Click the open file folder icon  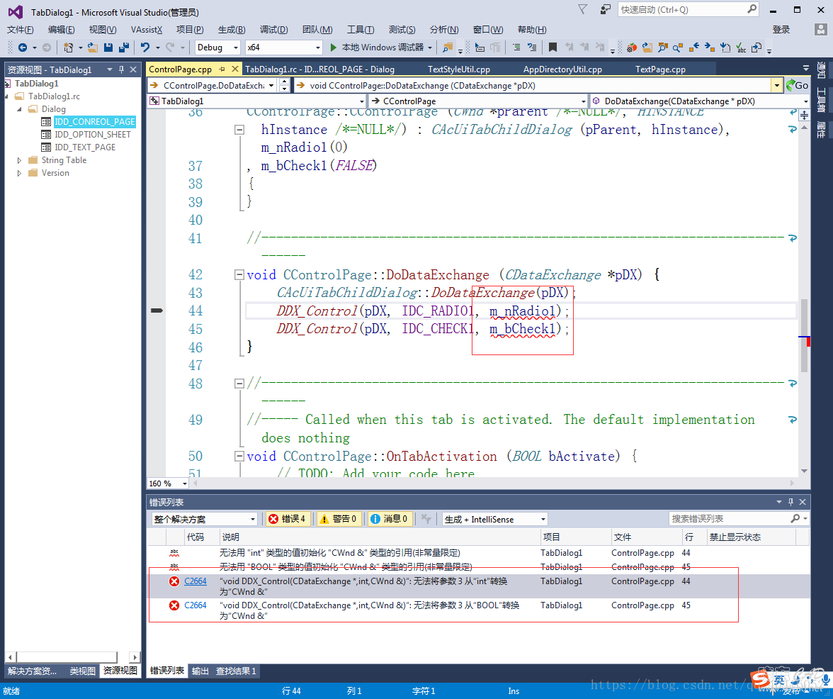[92, 47]
